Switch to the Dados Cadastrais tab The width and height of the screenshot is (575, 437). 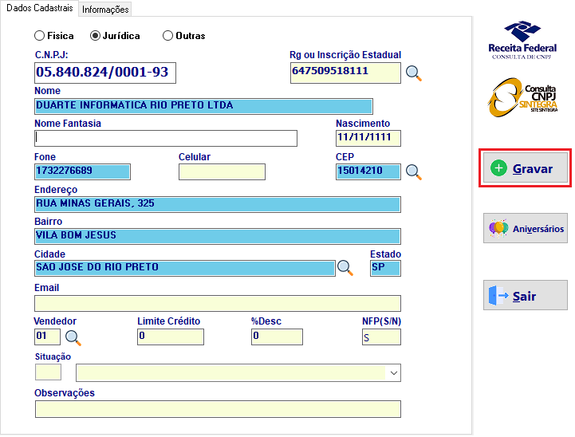[x=40, y=8]
